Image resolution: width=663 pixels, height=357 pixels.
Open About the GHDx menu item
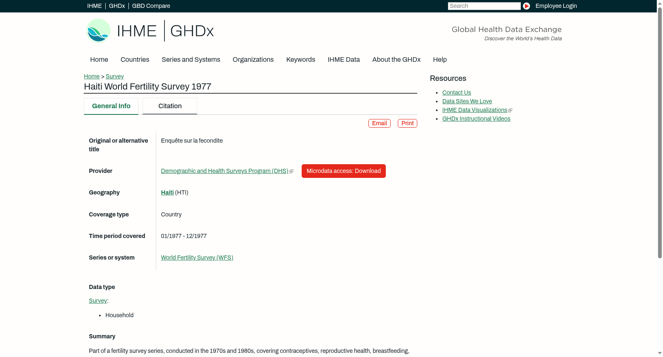coord(396,60)
